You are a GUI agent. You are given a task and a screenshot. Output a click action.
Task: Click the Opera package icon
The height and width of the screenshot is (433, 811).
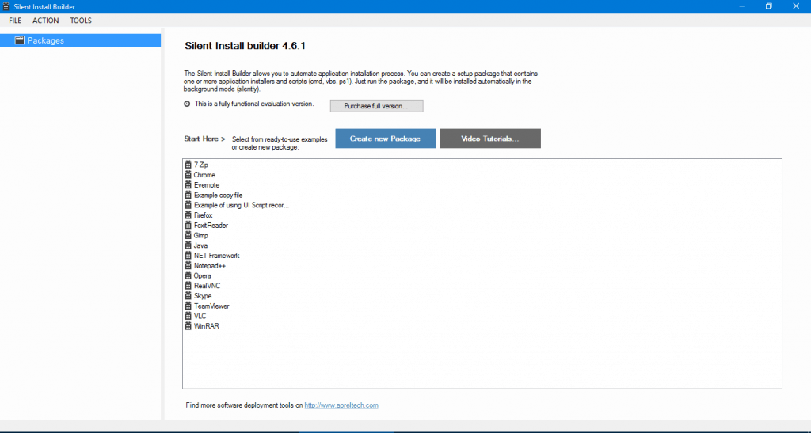coord(188,275)
